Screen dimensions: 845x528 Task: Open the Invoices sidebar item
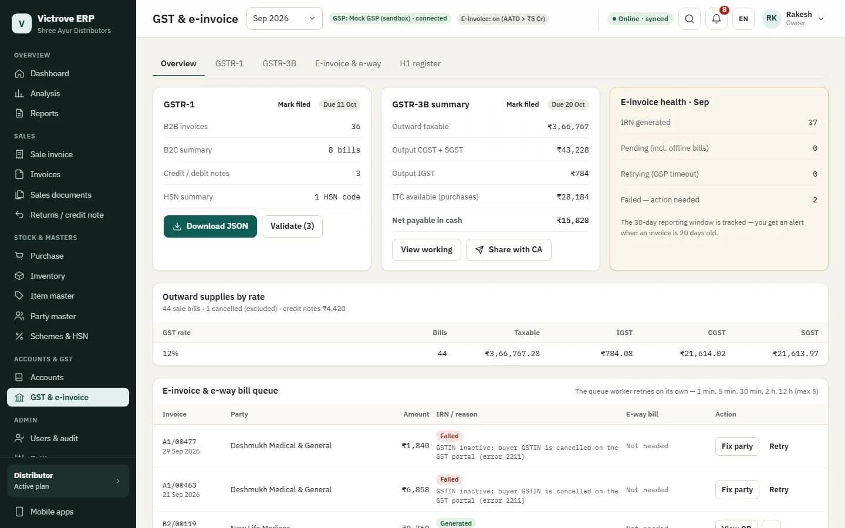68,174
